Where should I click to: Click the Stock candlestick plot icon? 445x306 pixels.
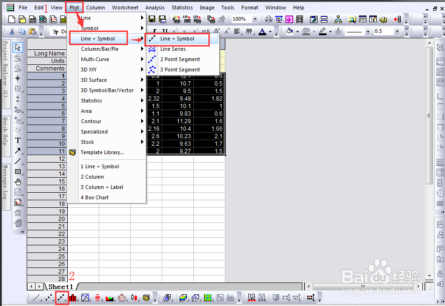click(134, 298)
